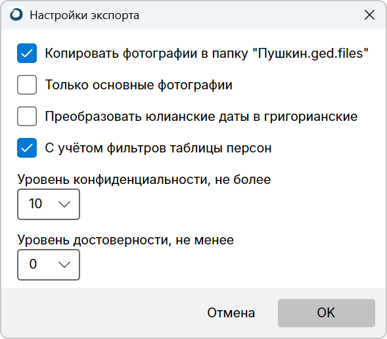This screenshot has height=339, width=387.
Task: Close the Настройки экспорта dialog
Action: (369, 15)
